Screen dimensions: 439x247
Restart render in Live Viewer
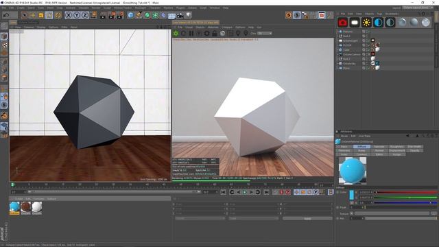pos(183,34)
